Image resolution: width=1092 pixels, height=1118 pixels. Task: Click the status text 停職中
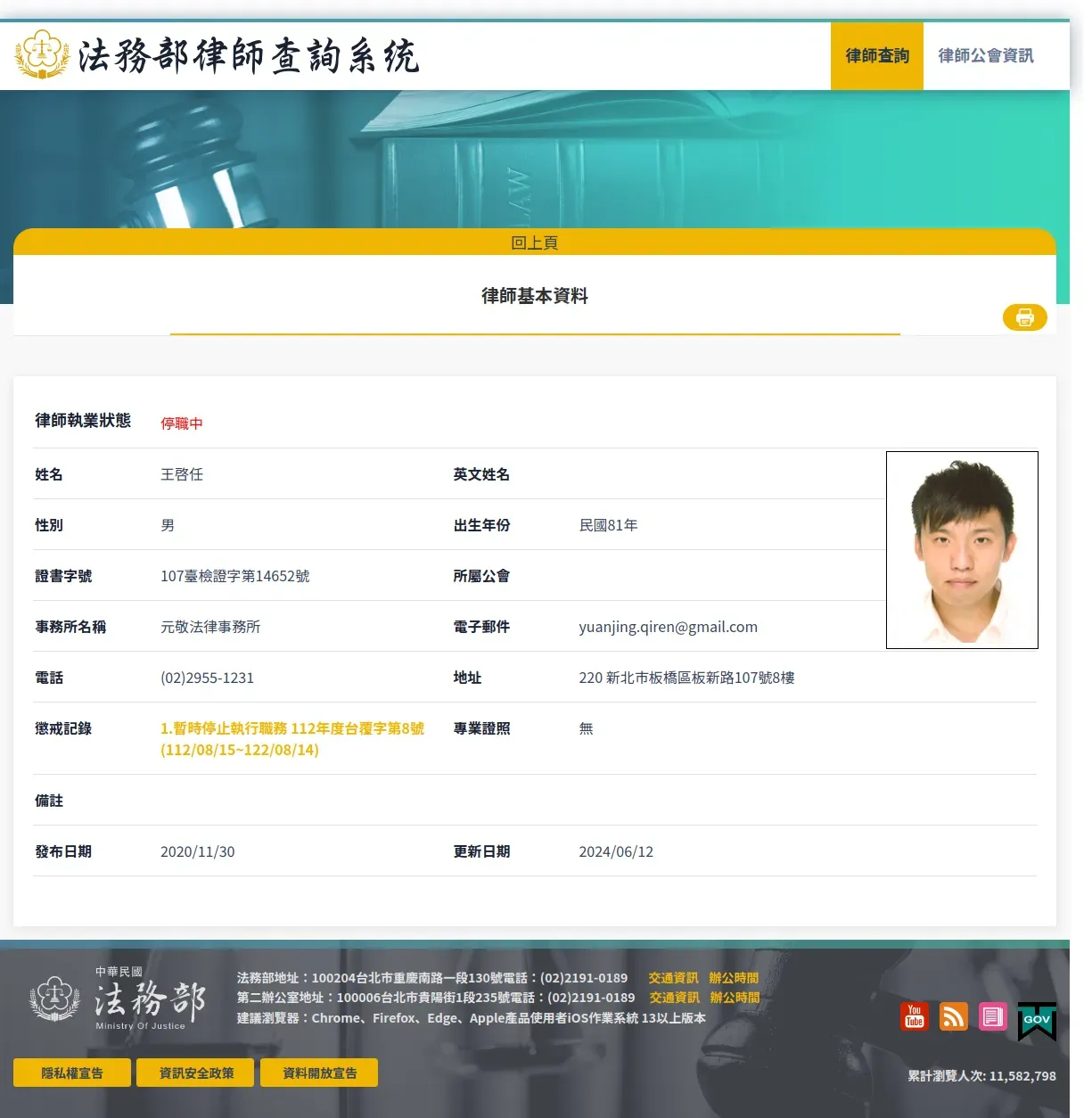pos(182,423)
